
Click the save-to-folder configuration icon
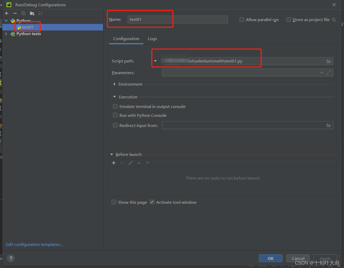pos(32,13)
